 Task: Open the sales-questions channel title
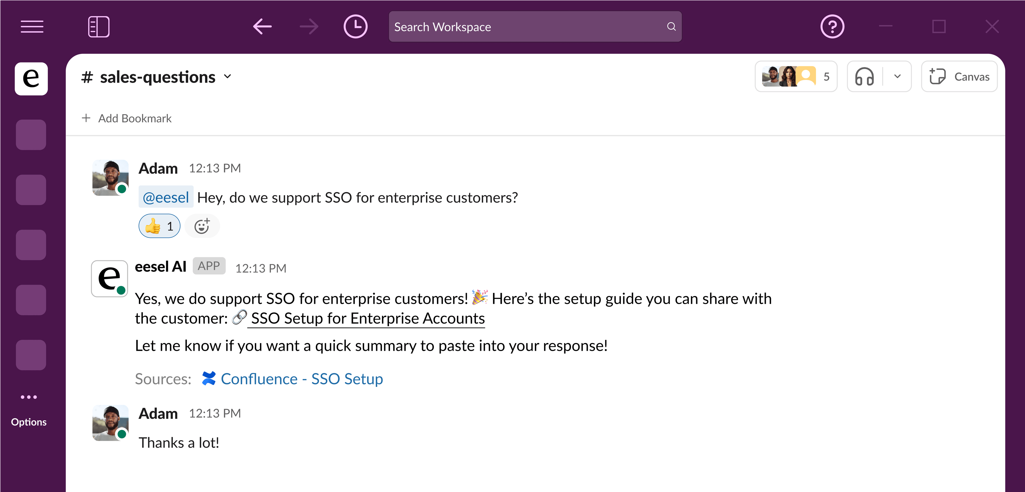pyautogui.click(x=157, y=77)
